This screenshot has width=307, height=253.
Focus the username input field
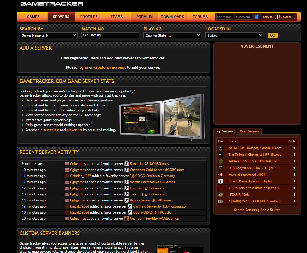click(x=225, y=17)
